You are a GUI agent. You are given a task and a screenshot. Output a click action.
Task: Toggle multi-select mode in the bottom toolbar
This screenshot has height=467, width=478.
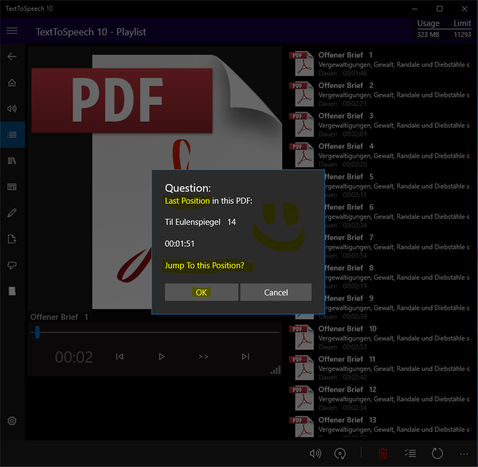tap(410, 453)
